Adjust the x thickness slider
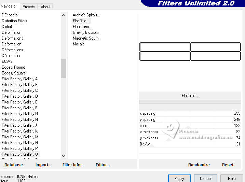 190,132
